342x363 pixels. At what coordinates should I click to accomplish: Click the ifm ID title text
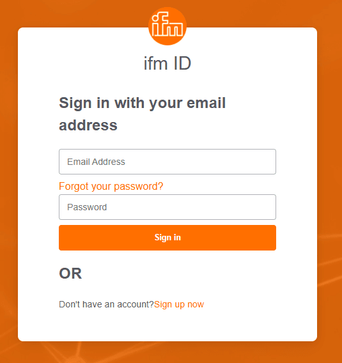pyautogui.click(x=167, y=63)
